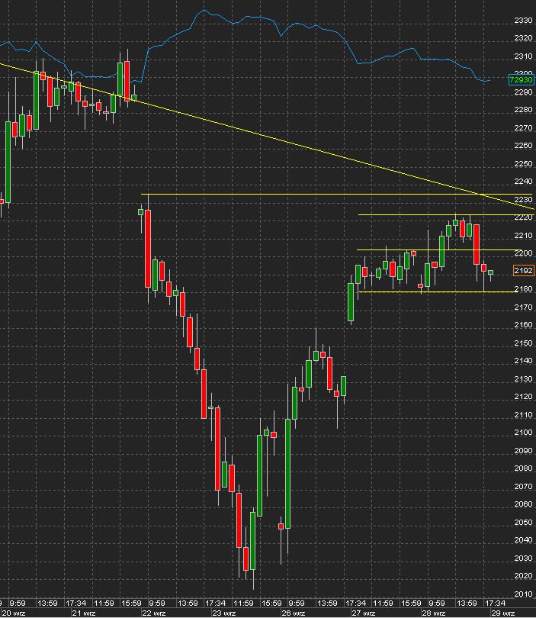Click the "28 wrz" date label
This screenshot has height=618, width=536.
pyautogui.click(x=435, y=613)
